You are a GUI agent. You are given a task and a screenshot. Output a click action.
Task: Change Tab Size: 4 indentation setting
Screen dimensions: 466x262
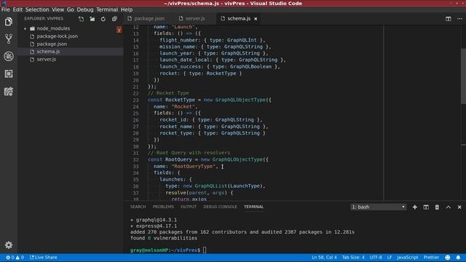click(353, 257)
